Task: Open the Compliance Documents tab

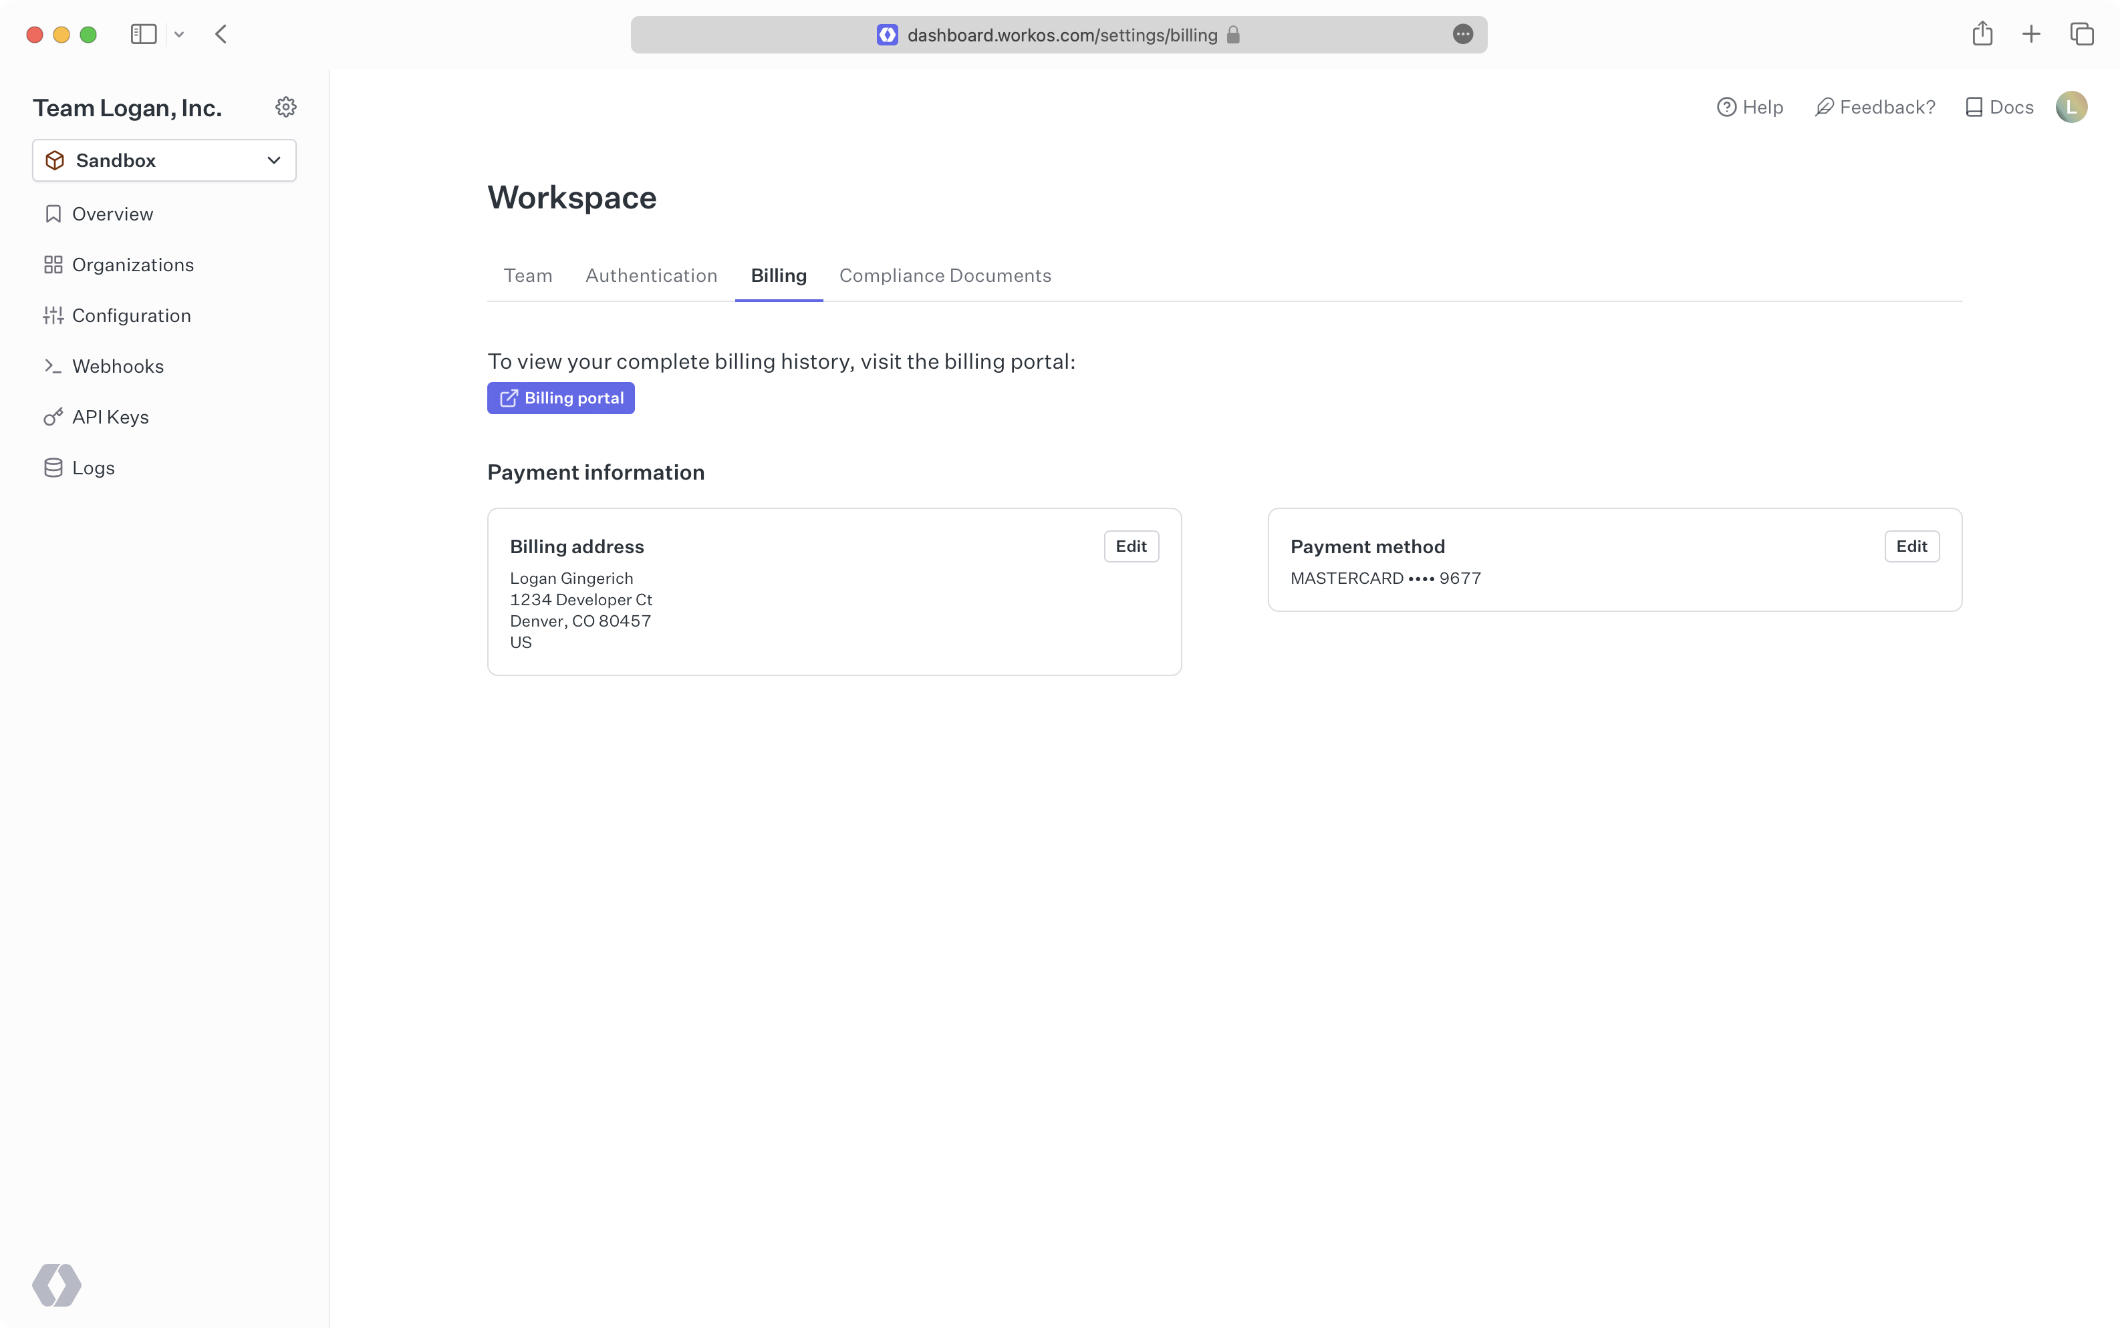Action: [x=944, y=275]
